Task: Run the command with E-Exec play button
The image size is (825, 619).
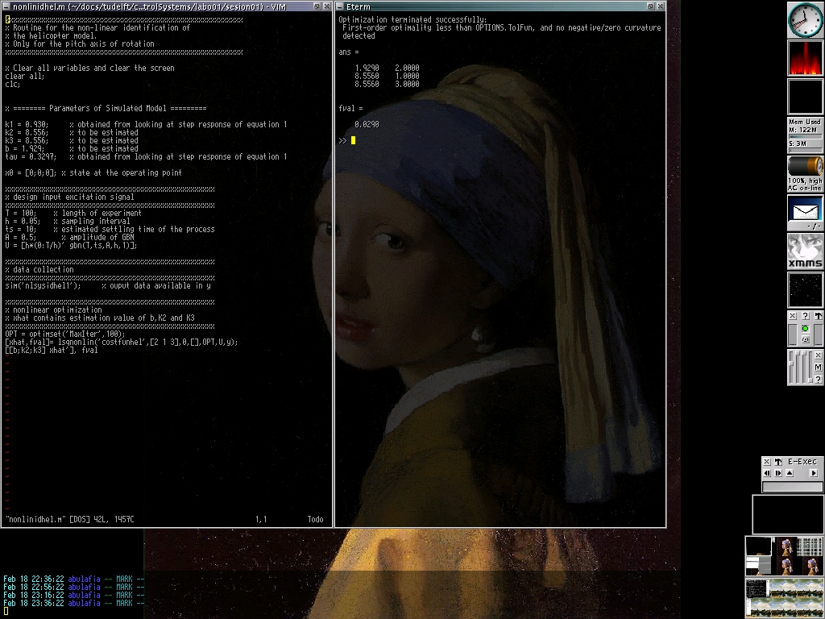Action: [814, 473]
